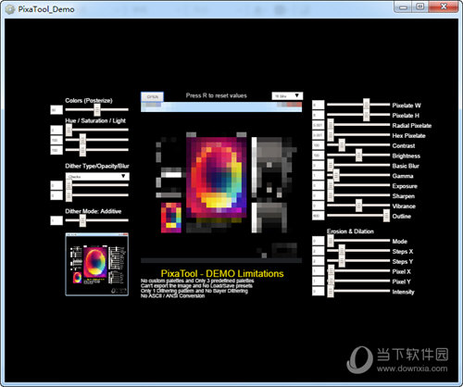
Task: Click the Pixelate W slider handle
Action: [366, 105]
